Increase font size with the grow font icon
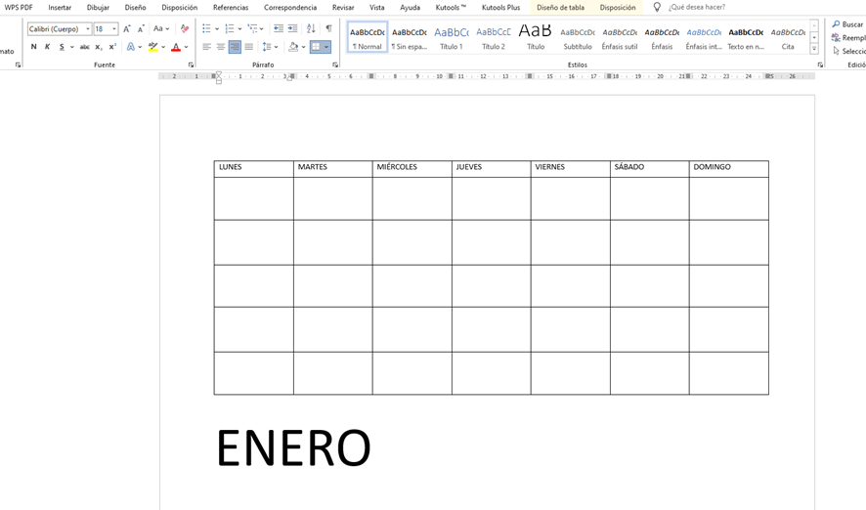 pyautogui.click(x=126, y=28)
